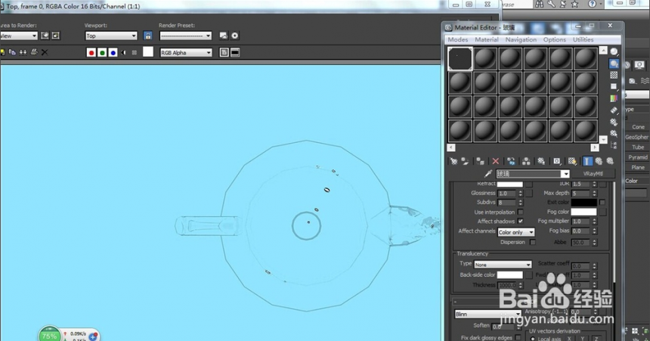Click Make Material Copy icon
Screen dimensions: 650x341
click(x=511, y=161)
